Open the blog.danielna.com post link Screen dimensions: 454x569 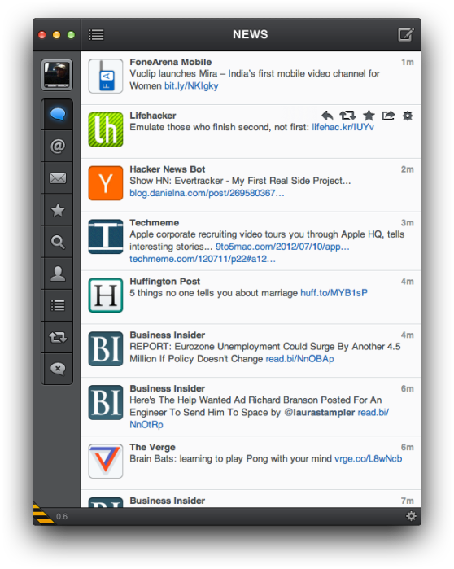pyautogui.click(x=207, y=193)
